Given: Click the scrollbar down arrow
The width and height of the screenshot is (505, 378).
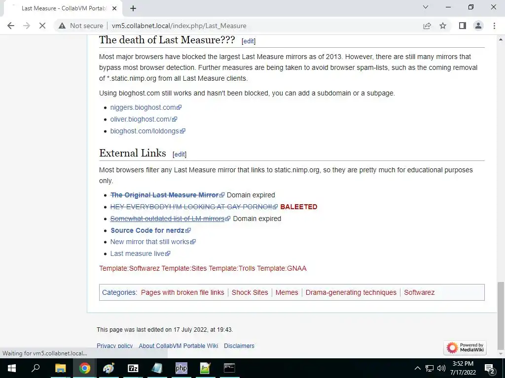Looking at the screenshot, I should pos(501,354).
